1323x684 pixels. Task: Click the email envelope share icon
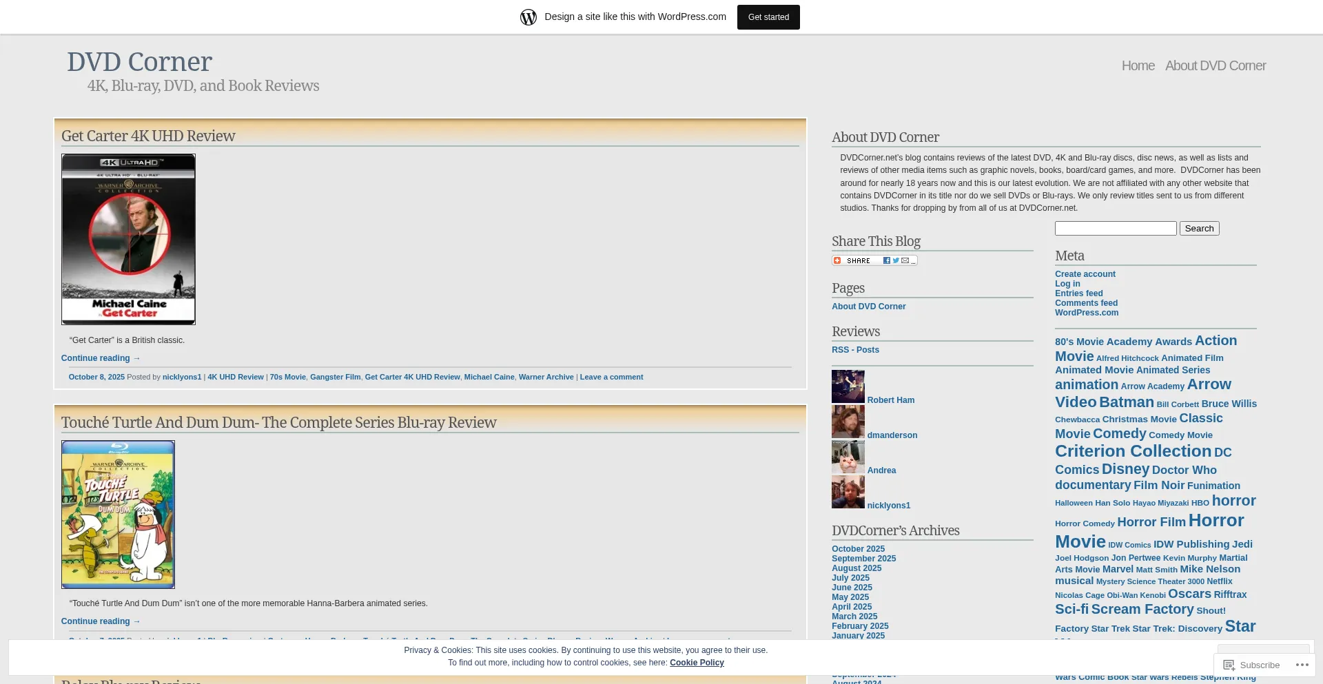[905, 260]
